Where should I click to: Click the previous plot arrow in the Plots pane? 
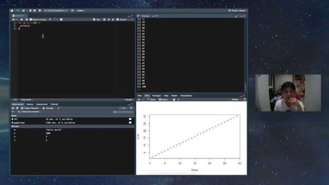(139, 99)
